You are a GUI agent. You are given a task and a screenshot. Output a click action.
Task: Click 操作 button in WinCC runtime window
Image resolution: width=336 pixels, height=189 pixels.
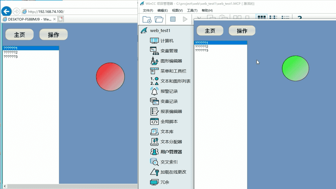coord(242,31)
